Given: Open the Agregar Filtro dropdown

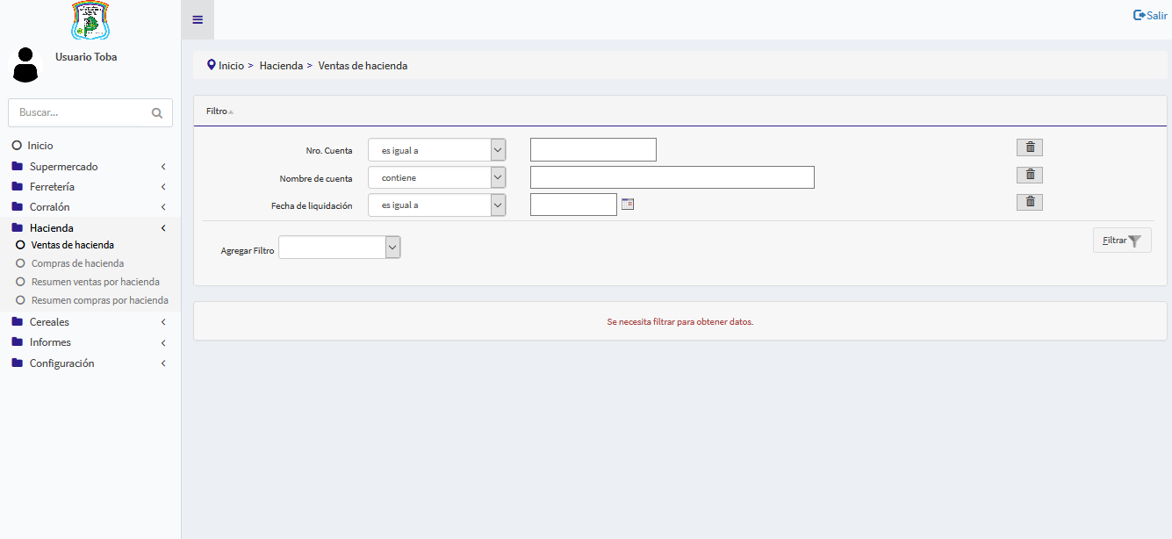Looking at the screenshot, I should point(339,248).
